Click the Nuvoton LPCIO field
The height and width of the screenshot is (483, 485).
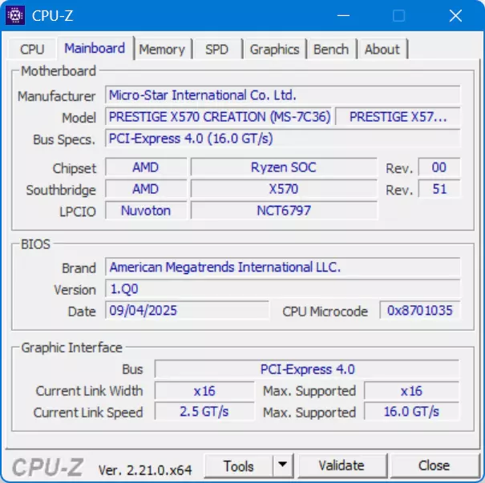pos(146,211)
